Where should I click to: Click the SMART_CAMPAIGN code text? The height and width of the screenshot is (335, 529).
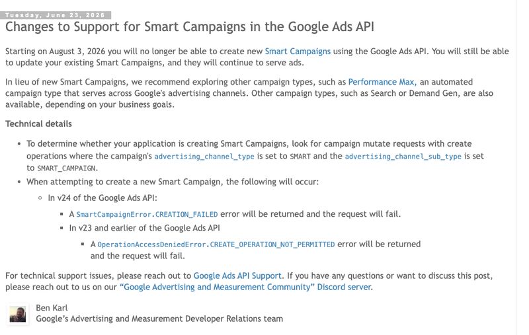click(x=67, y=168)
